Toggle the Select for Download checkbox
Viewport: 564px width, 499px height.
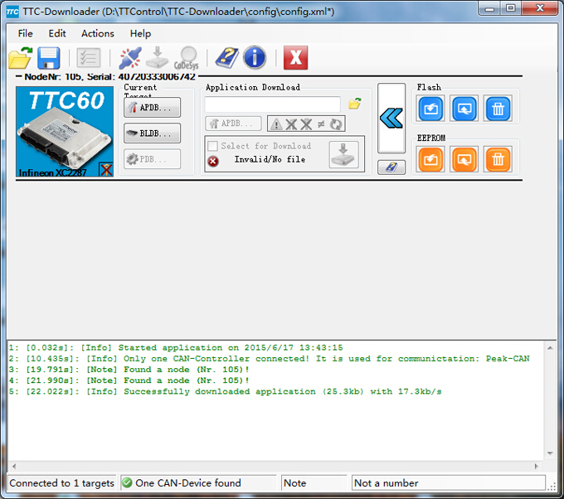click(x=213, y=146)
